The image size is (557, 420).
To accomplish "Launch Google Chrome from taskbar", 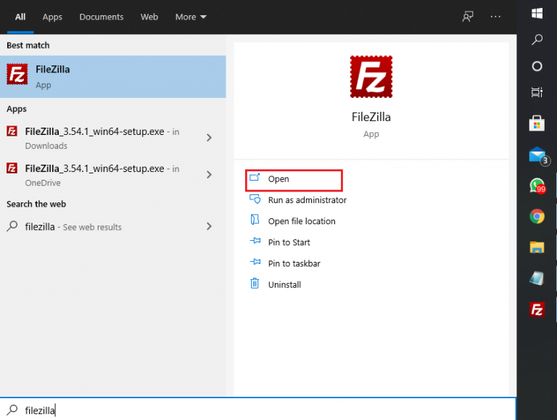I will tap(537, 216).
